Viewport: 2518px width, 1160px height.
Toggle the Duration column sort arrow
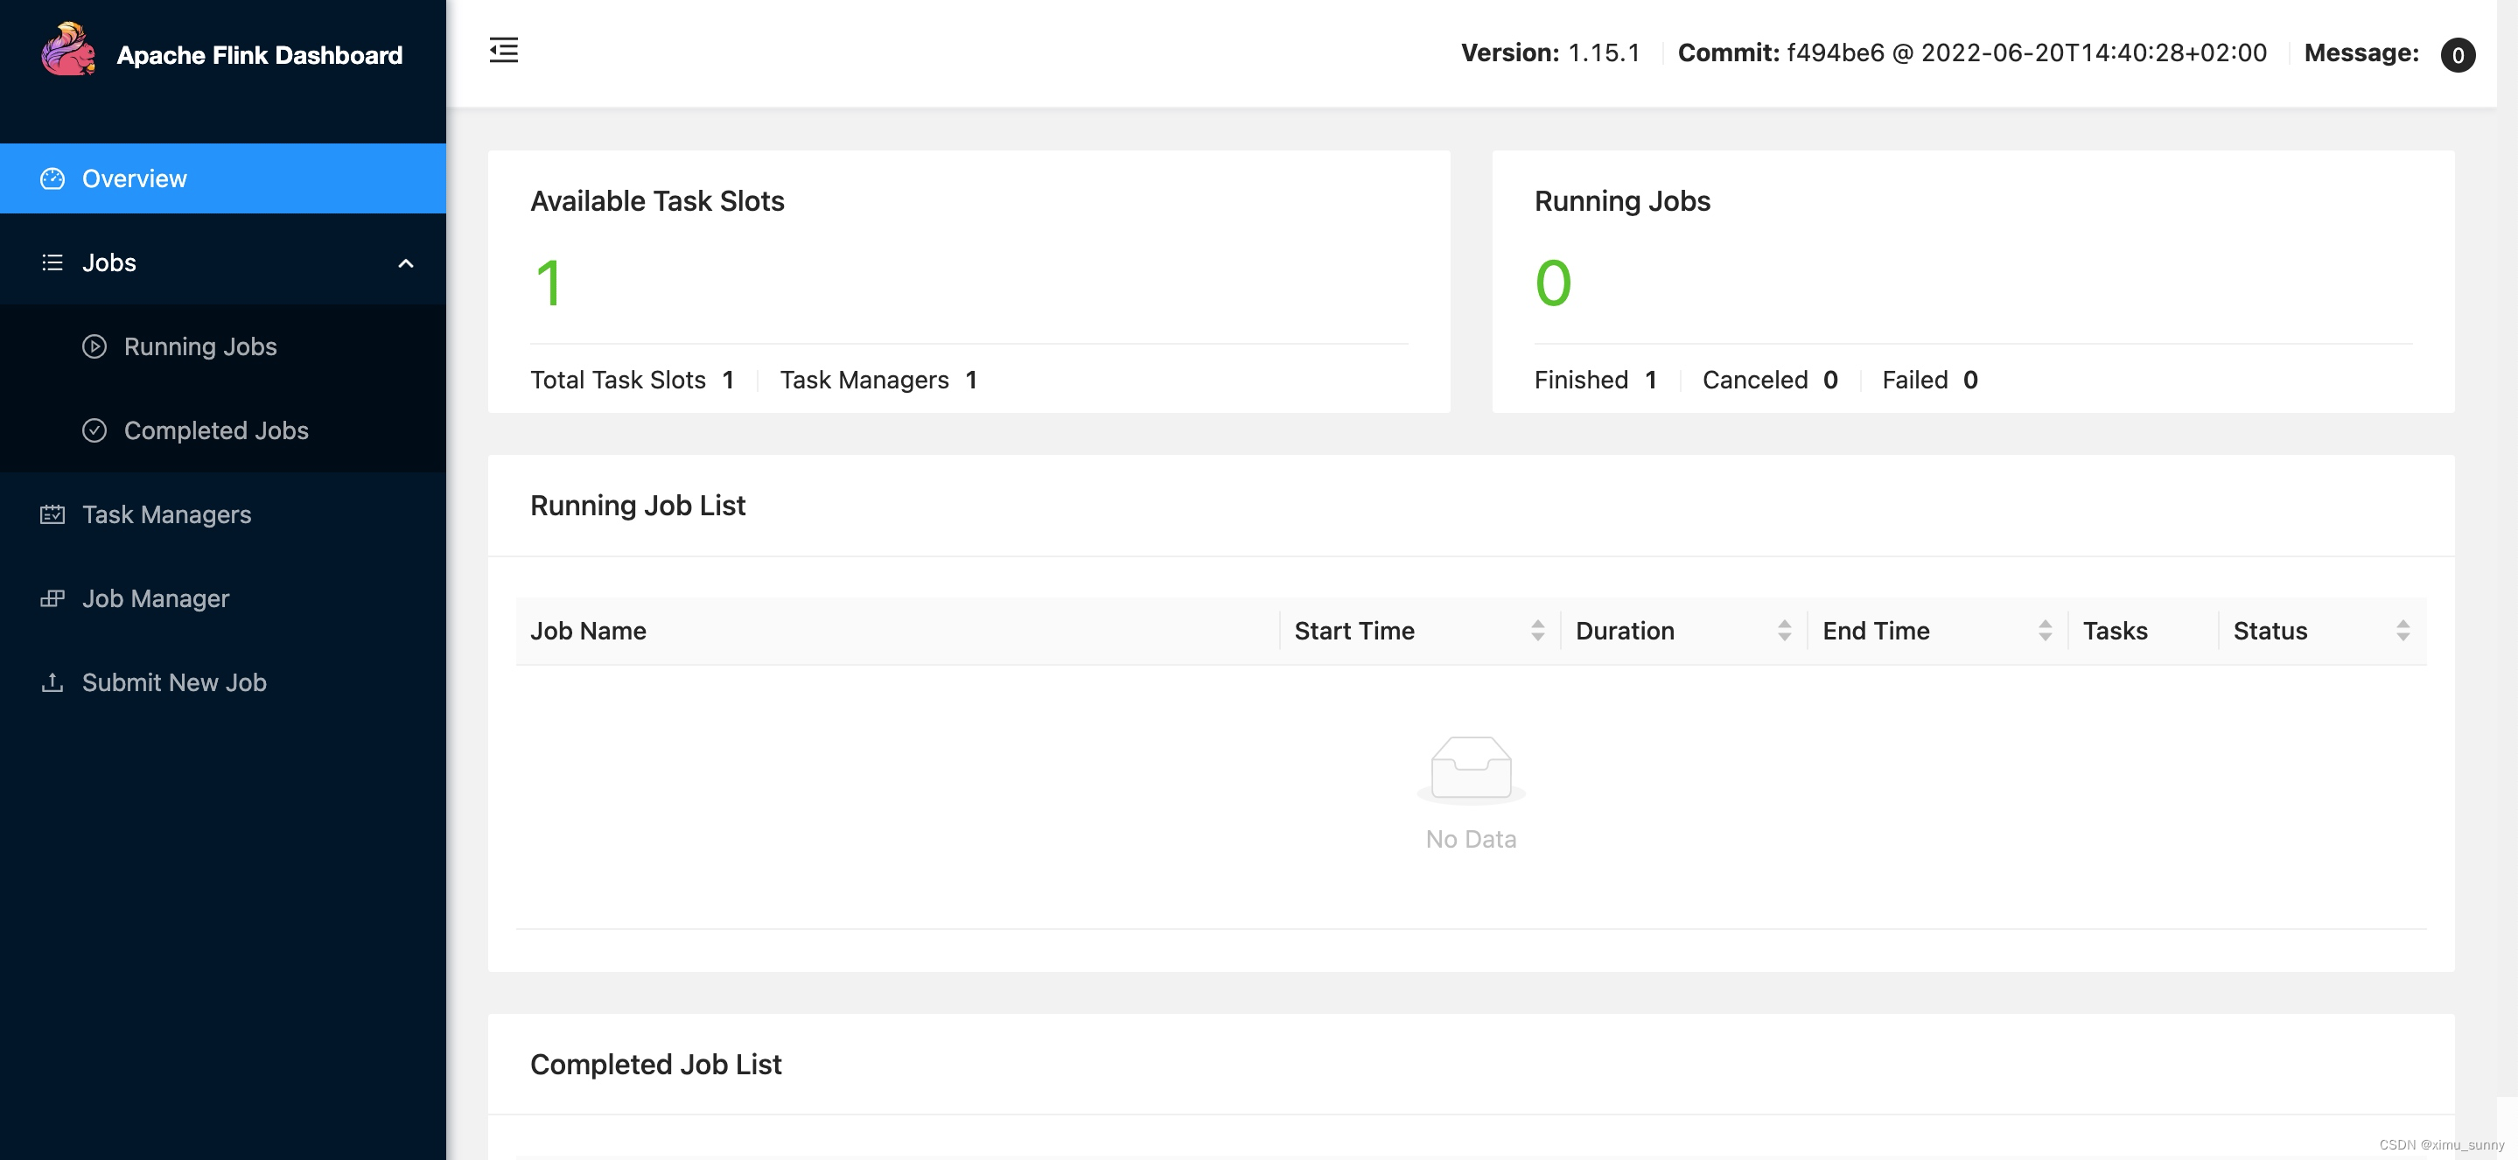[1784, 628]
